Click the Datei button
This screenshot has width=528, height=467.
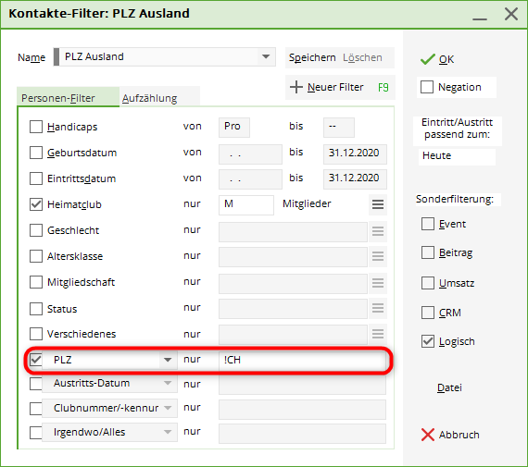click(x=449, y=387)
